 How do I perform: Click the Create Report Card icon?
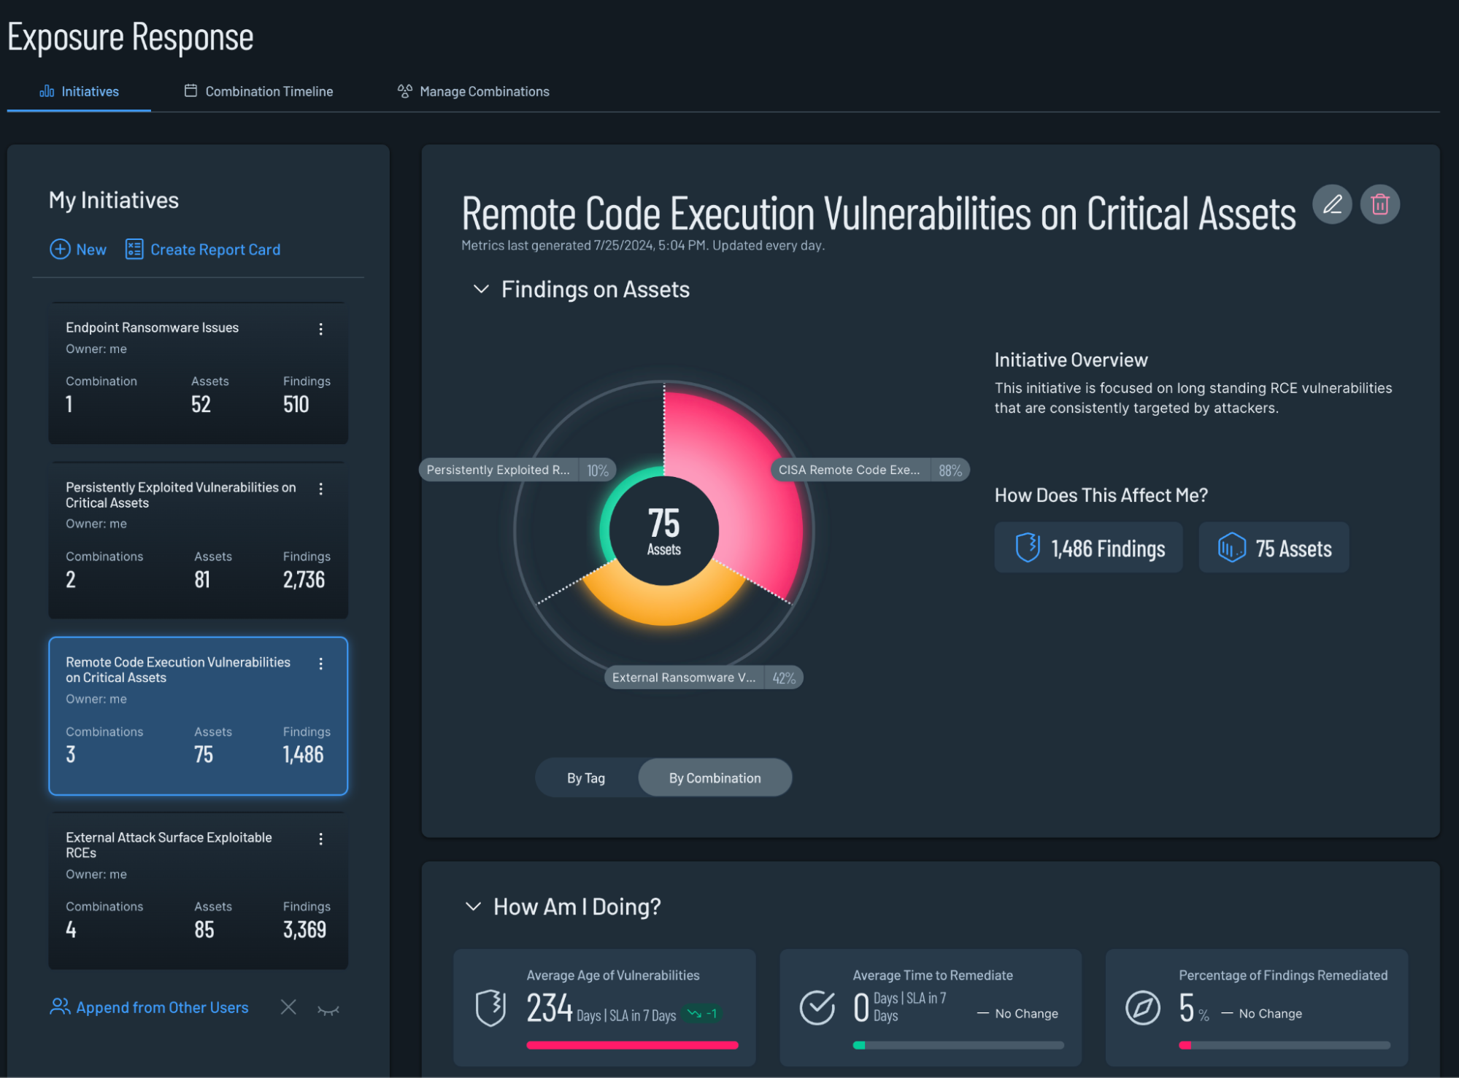tap(133, 248)
